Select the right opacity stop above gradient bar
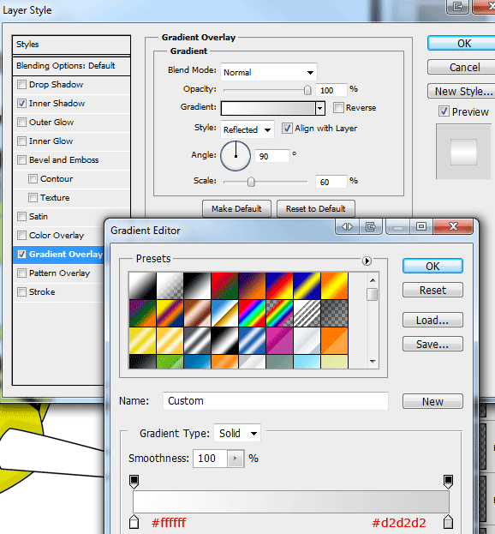495x534 pixels. coord(448,482)
